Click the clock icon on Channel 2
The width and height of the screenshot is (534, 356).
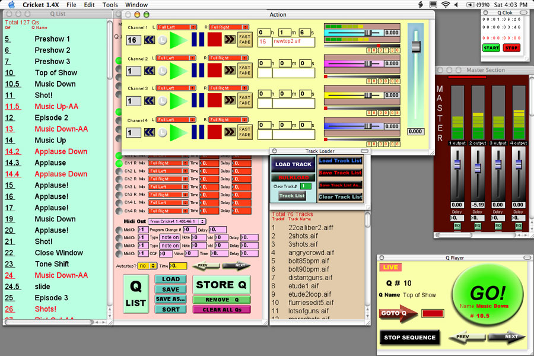[x=162, y=71]
